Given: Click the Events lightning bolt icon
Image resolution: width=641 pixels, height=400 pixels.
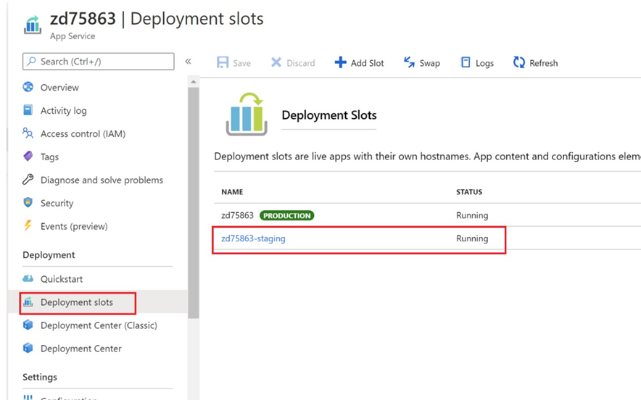Looking at the screenshot, I should coord(28,226).
